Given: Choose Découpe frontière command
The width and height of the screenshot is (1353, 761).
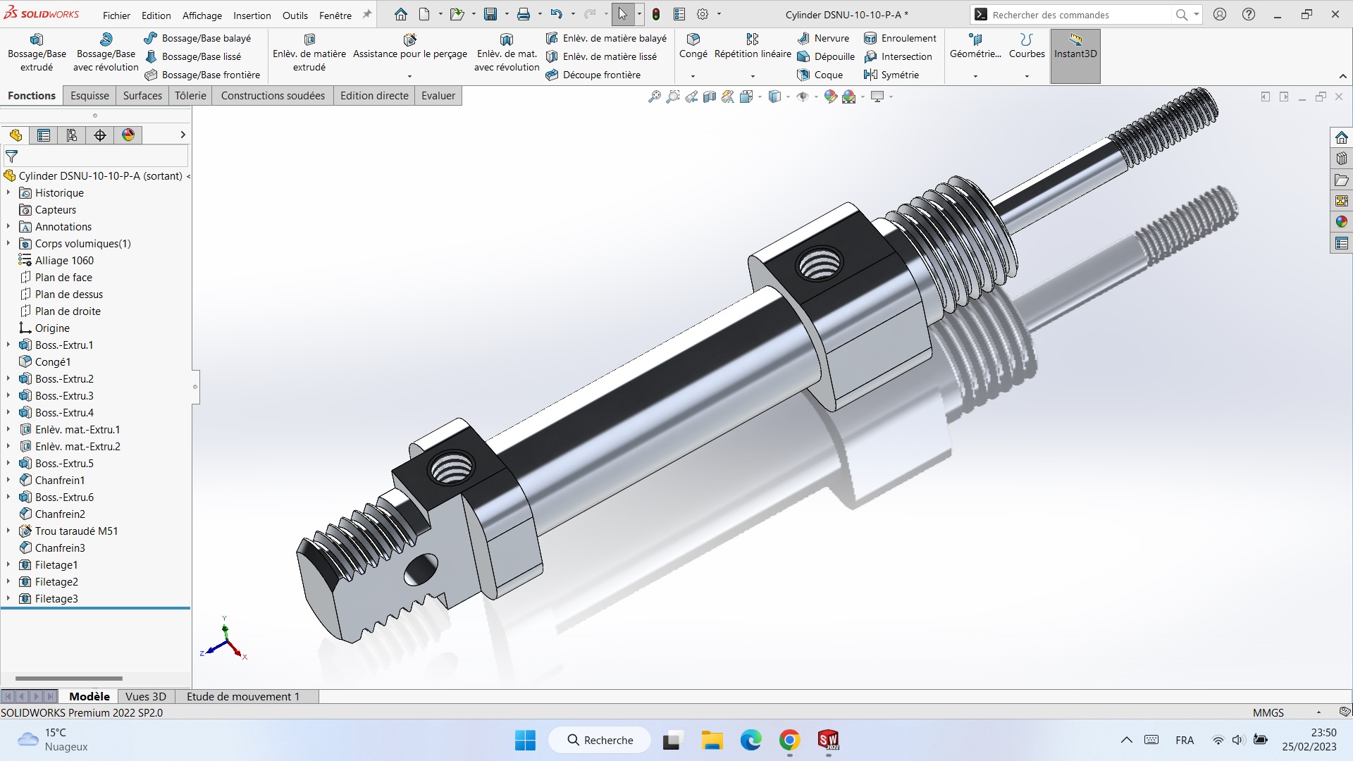Looking at the screenshot, I should point(593,75).
